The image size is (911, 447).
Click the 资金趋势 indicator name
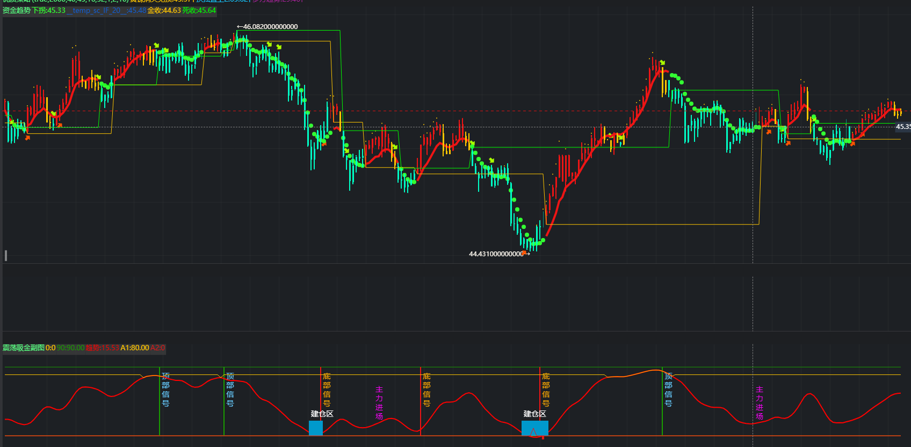point(17,10)
